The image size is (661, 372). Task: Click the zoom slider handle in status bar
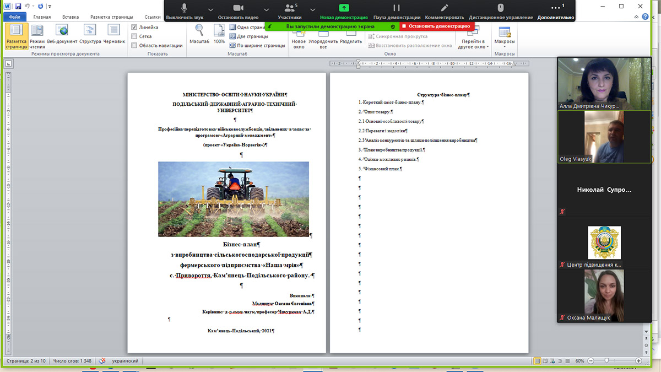(x=606, y=360)
